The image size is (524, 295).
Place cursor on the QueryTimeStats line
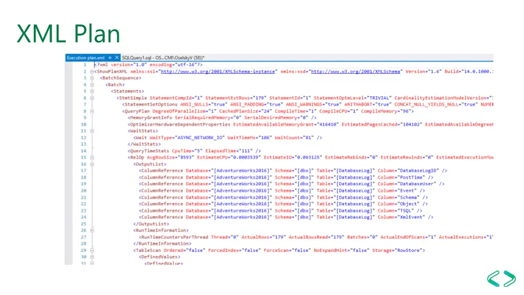pos(194,151)
